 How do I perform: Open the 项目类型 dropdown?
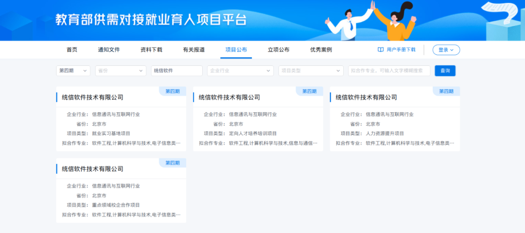(311, 71)
